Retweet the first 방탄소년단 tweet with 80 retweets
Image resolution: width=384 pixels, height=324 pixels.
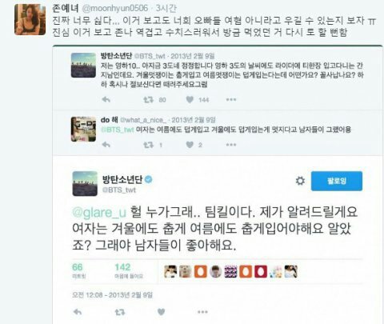[148, 100]
